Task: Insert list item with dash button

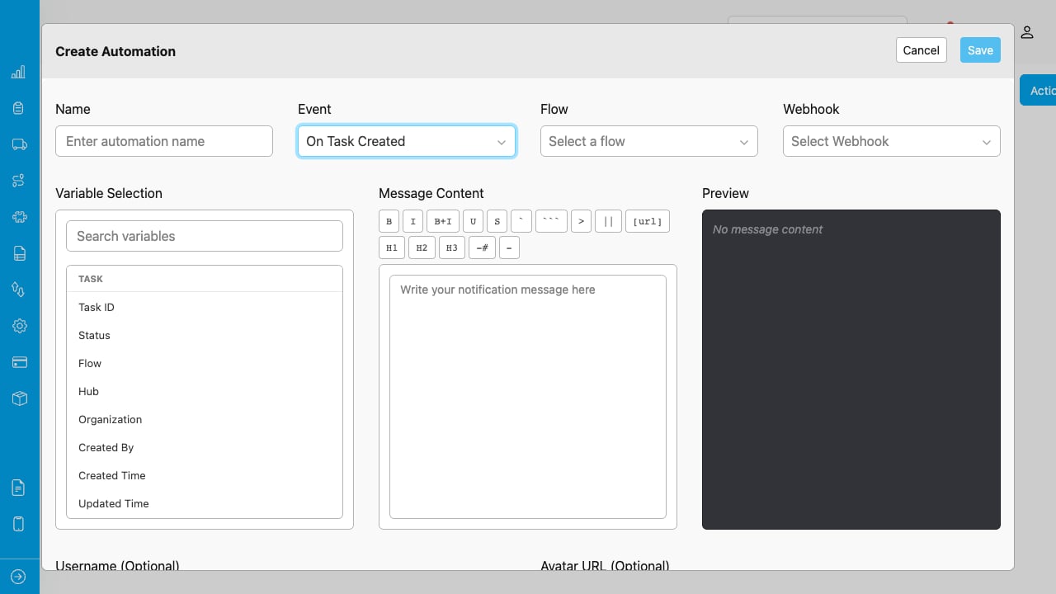Action: 509,247
